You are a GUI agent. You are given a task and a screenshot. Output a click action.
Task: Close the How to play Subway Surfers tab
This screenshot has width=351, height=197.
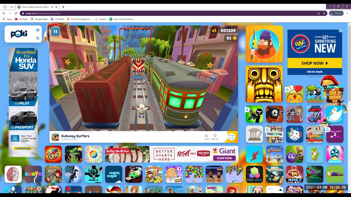[x=56, y=7]
